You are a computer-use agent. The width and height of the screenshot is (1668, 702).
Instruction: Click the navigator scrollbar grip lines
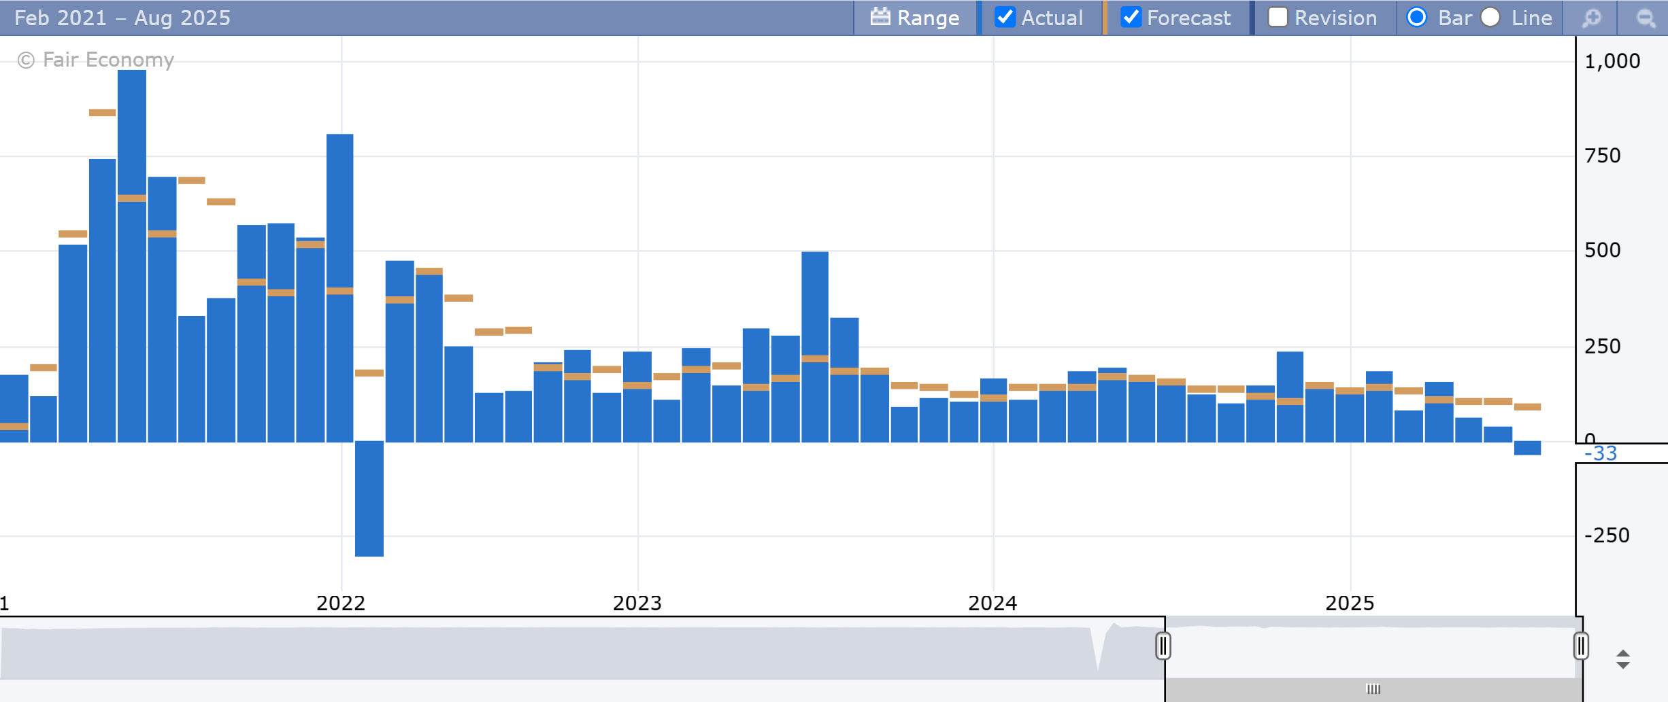(x=1373, y=689)
